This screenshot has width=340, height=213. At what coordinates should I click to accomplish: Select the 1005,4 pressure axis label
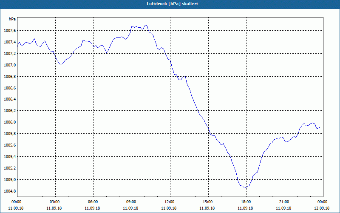(x=10, y=157)
